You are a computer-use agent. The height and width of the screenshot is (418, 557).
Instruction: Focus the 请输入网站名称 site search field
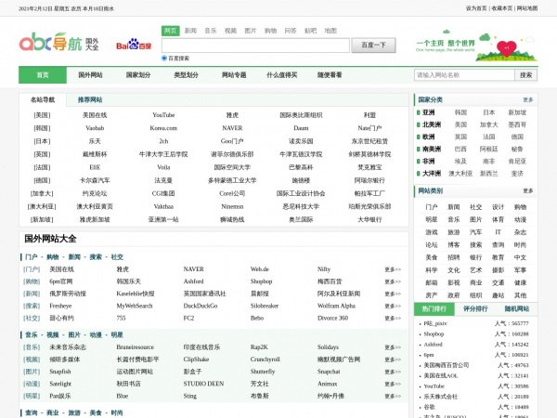click(464, 75)
